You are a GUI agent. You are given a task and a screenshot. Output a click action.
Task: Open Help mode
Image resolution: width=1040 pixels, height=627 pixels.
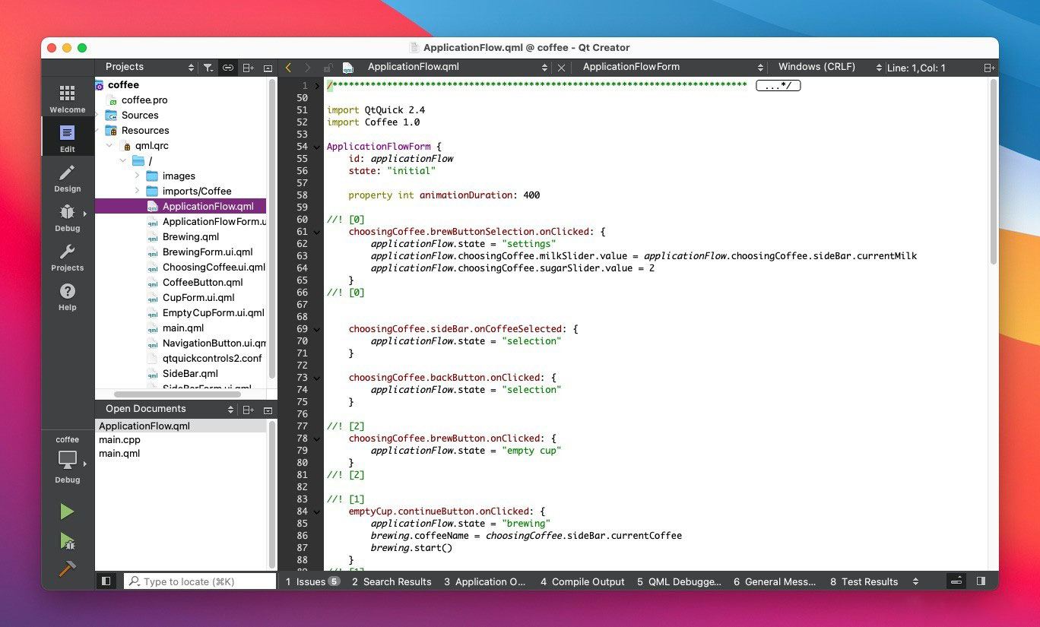pyautogui.click(x=68, y=296)
